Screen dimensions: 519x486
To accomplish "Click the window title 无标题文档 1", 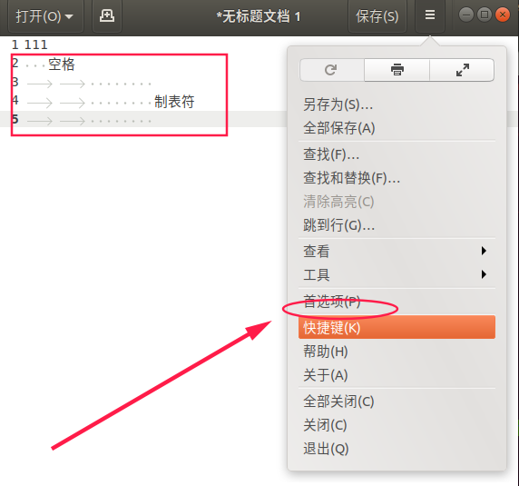I will coord(259,16).
